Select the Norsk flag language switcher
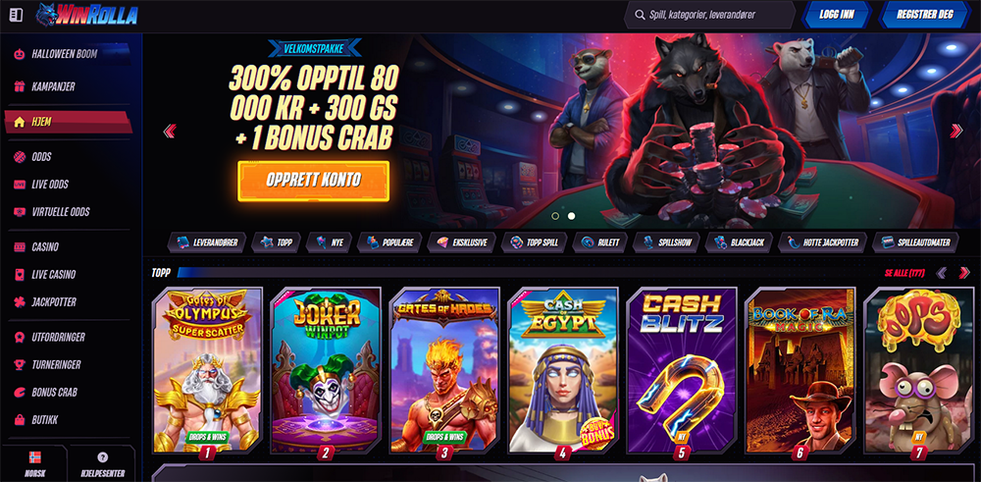This screenshot has height=482, width=981. pyautogui.click(x=33, y=464)
